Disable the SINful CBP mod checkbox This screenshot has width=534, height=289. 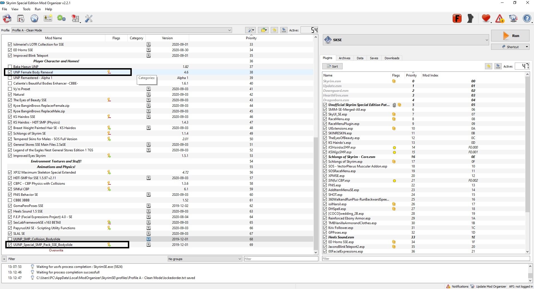[10, 189]
